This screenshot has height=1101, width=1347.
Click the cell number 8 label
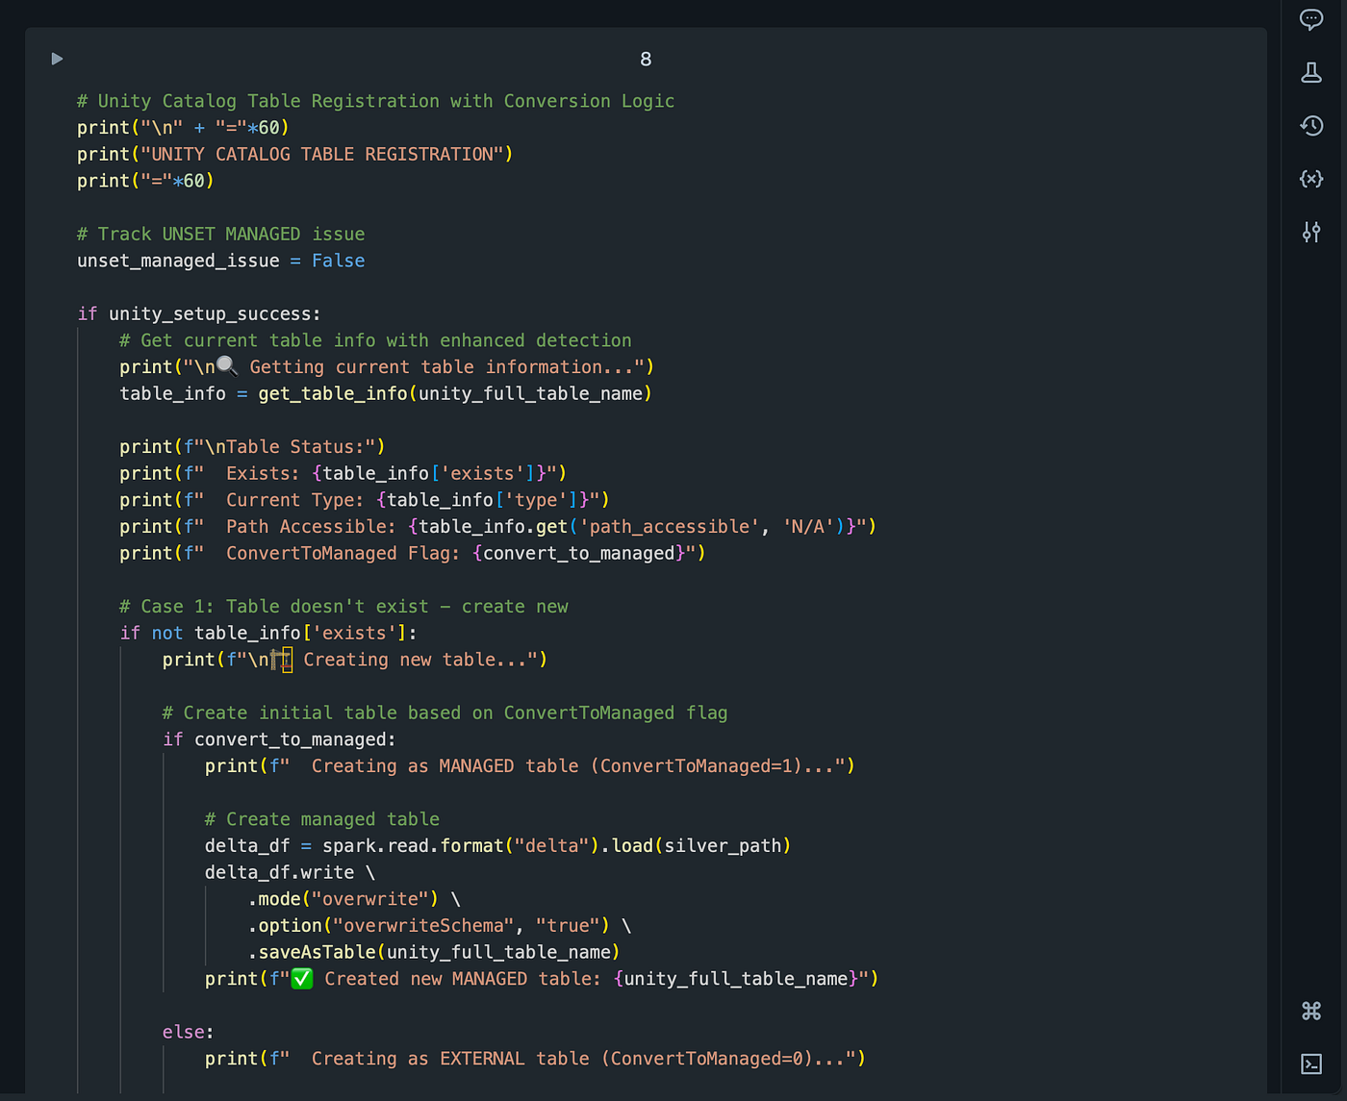(x=646, y=60)
